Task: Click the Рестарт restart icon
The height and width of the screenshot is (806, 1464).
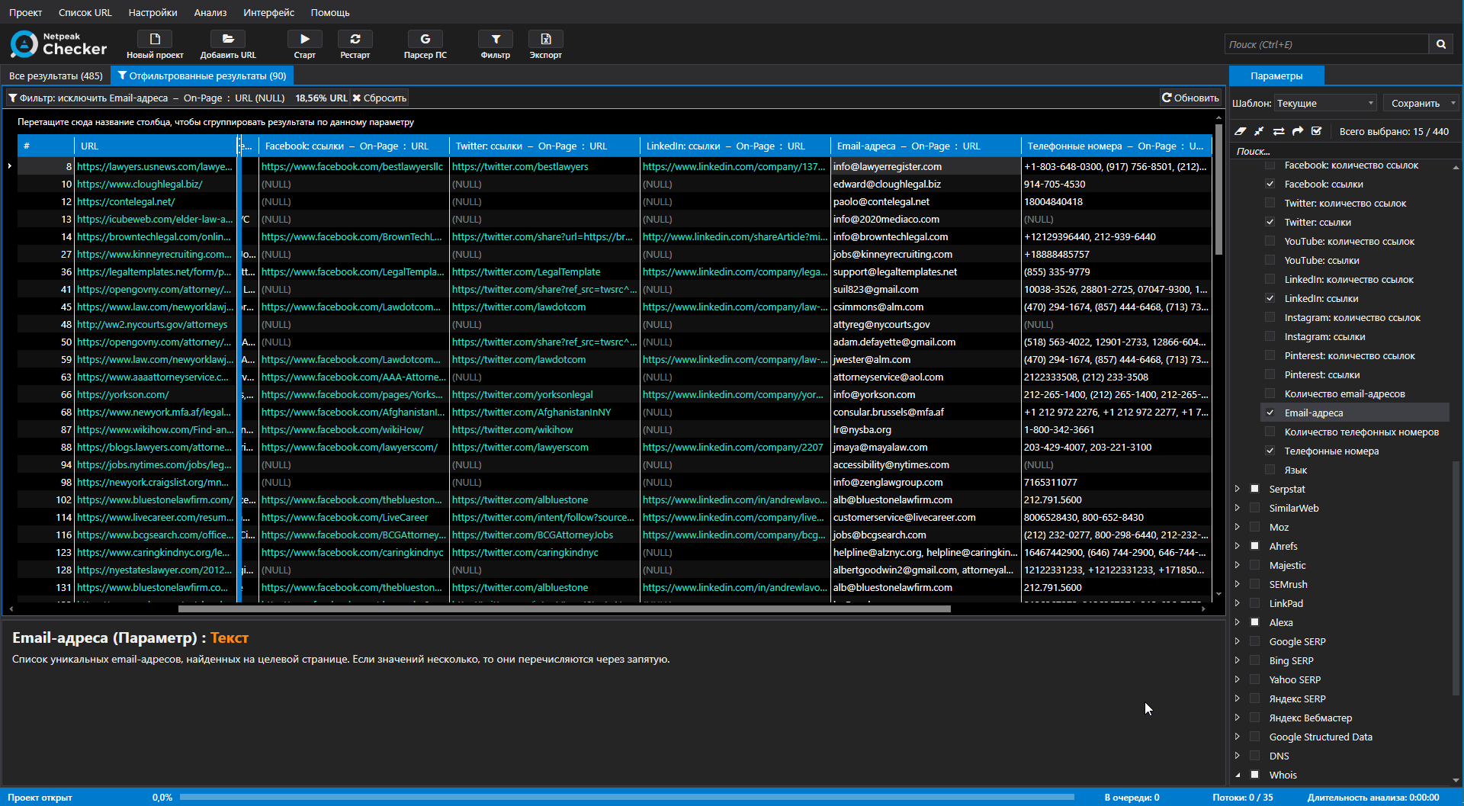Action: tap(355, 39)
